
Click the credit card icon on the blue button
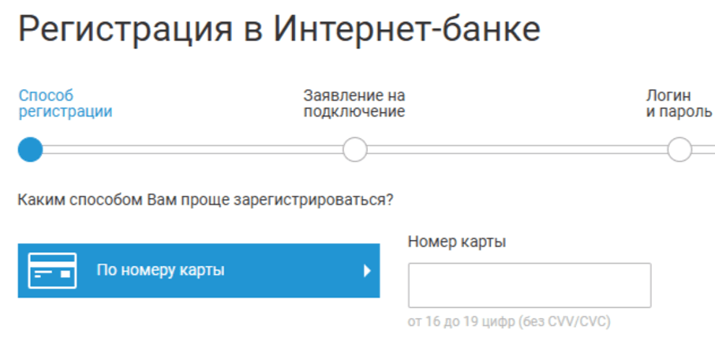tap(52, 270)
